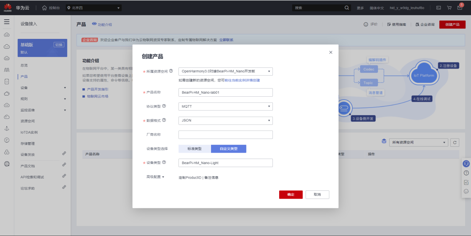Image resolution: width=471 pixels, height=236 pixels.
Task: Click the floating smiley face icon
Action: tap(466, 192)
